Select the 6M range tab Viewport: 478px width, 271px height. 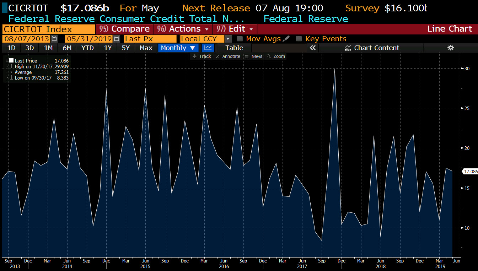(x=67, y=48)
